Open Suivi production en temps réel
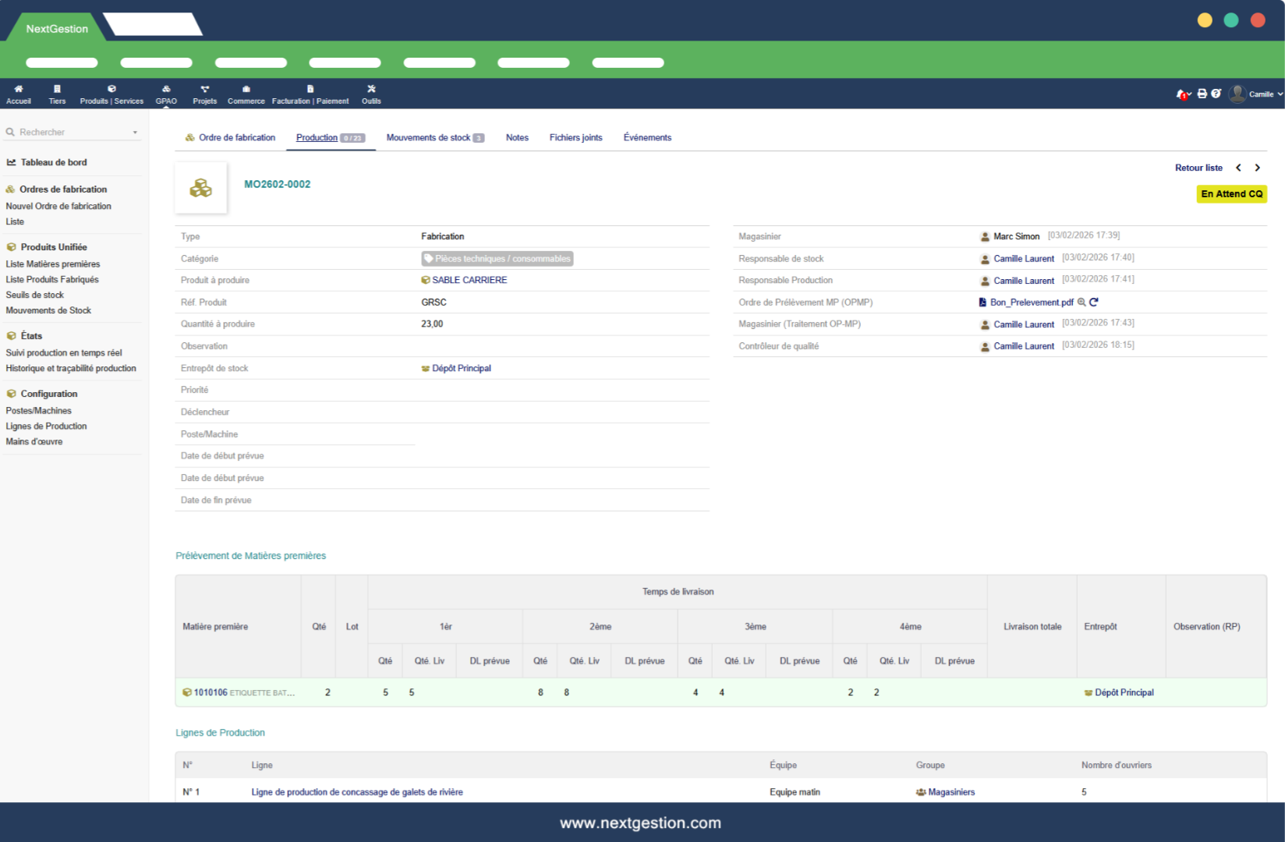The image size is (1285, 842). coord(64,353)
